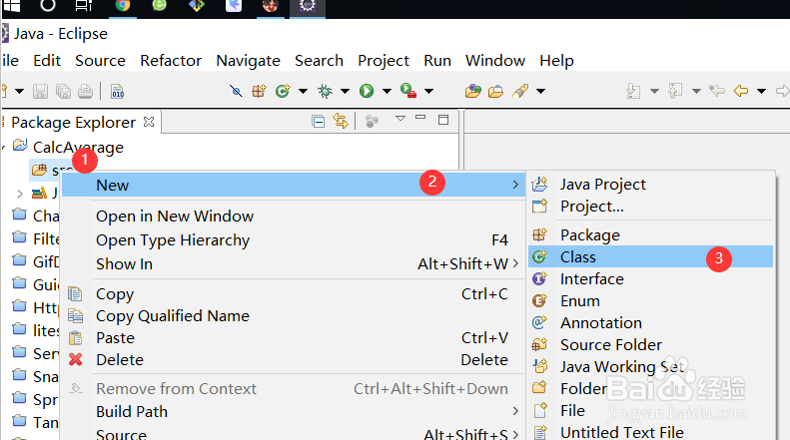Open the External Tools dropdown arrow

[428, 91]
